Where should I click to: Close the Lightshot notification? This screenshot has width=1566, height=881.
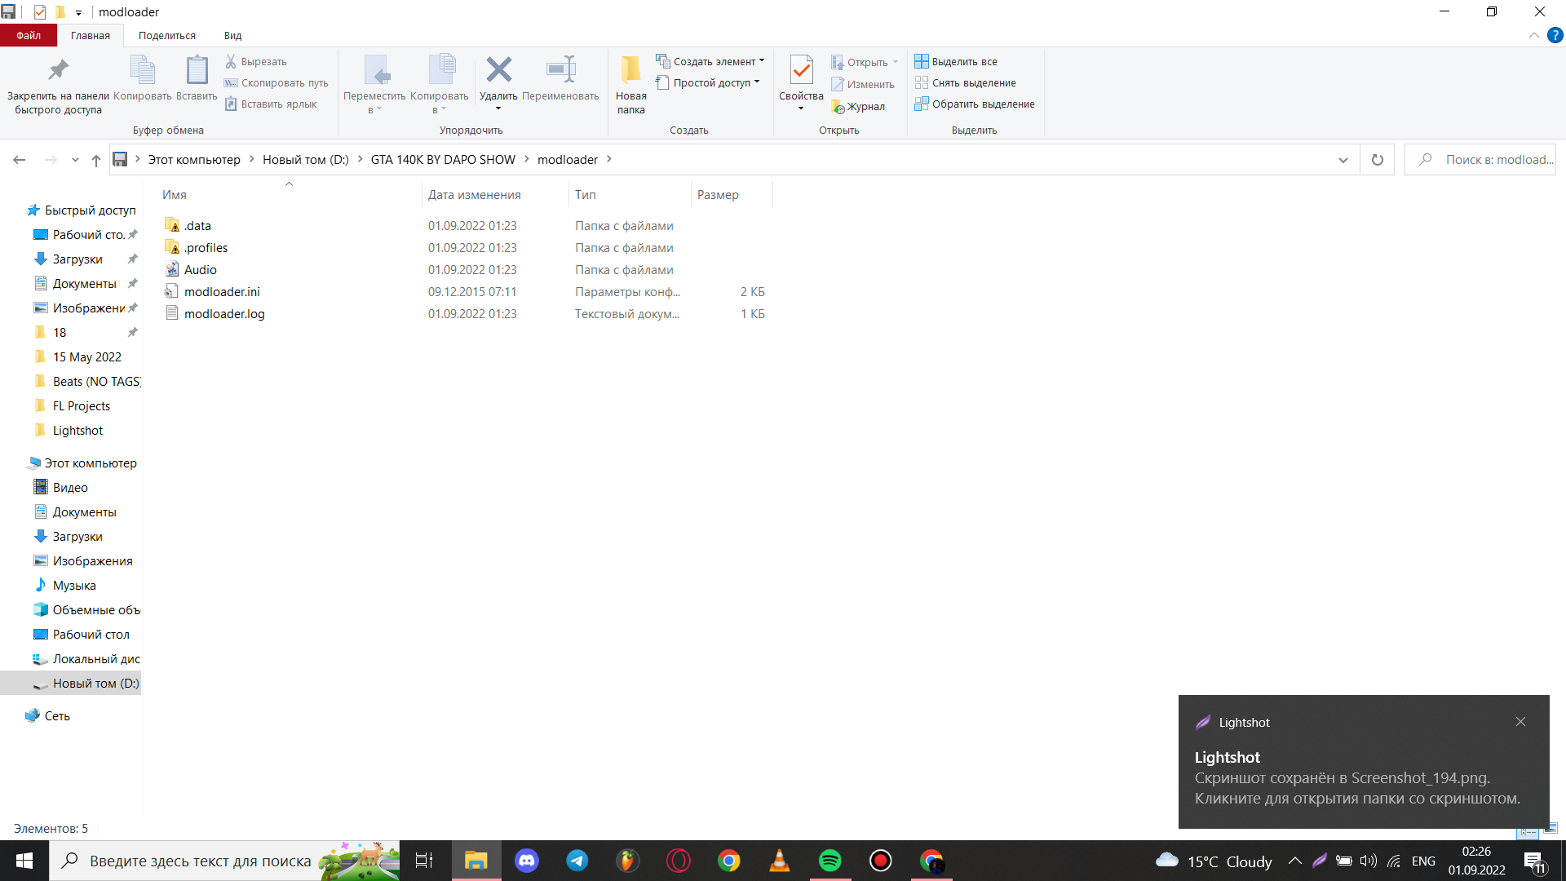pos(1520,722)
